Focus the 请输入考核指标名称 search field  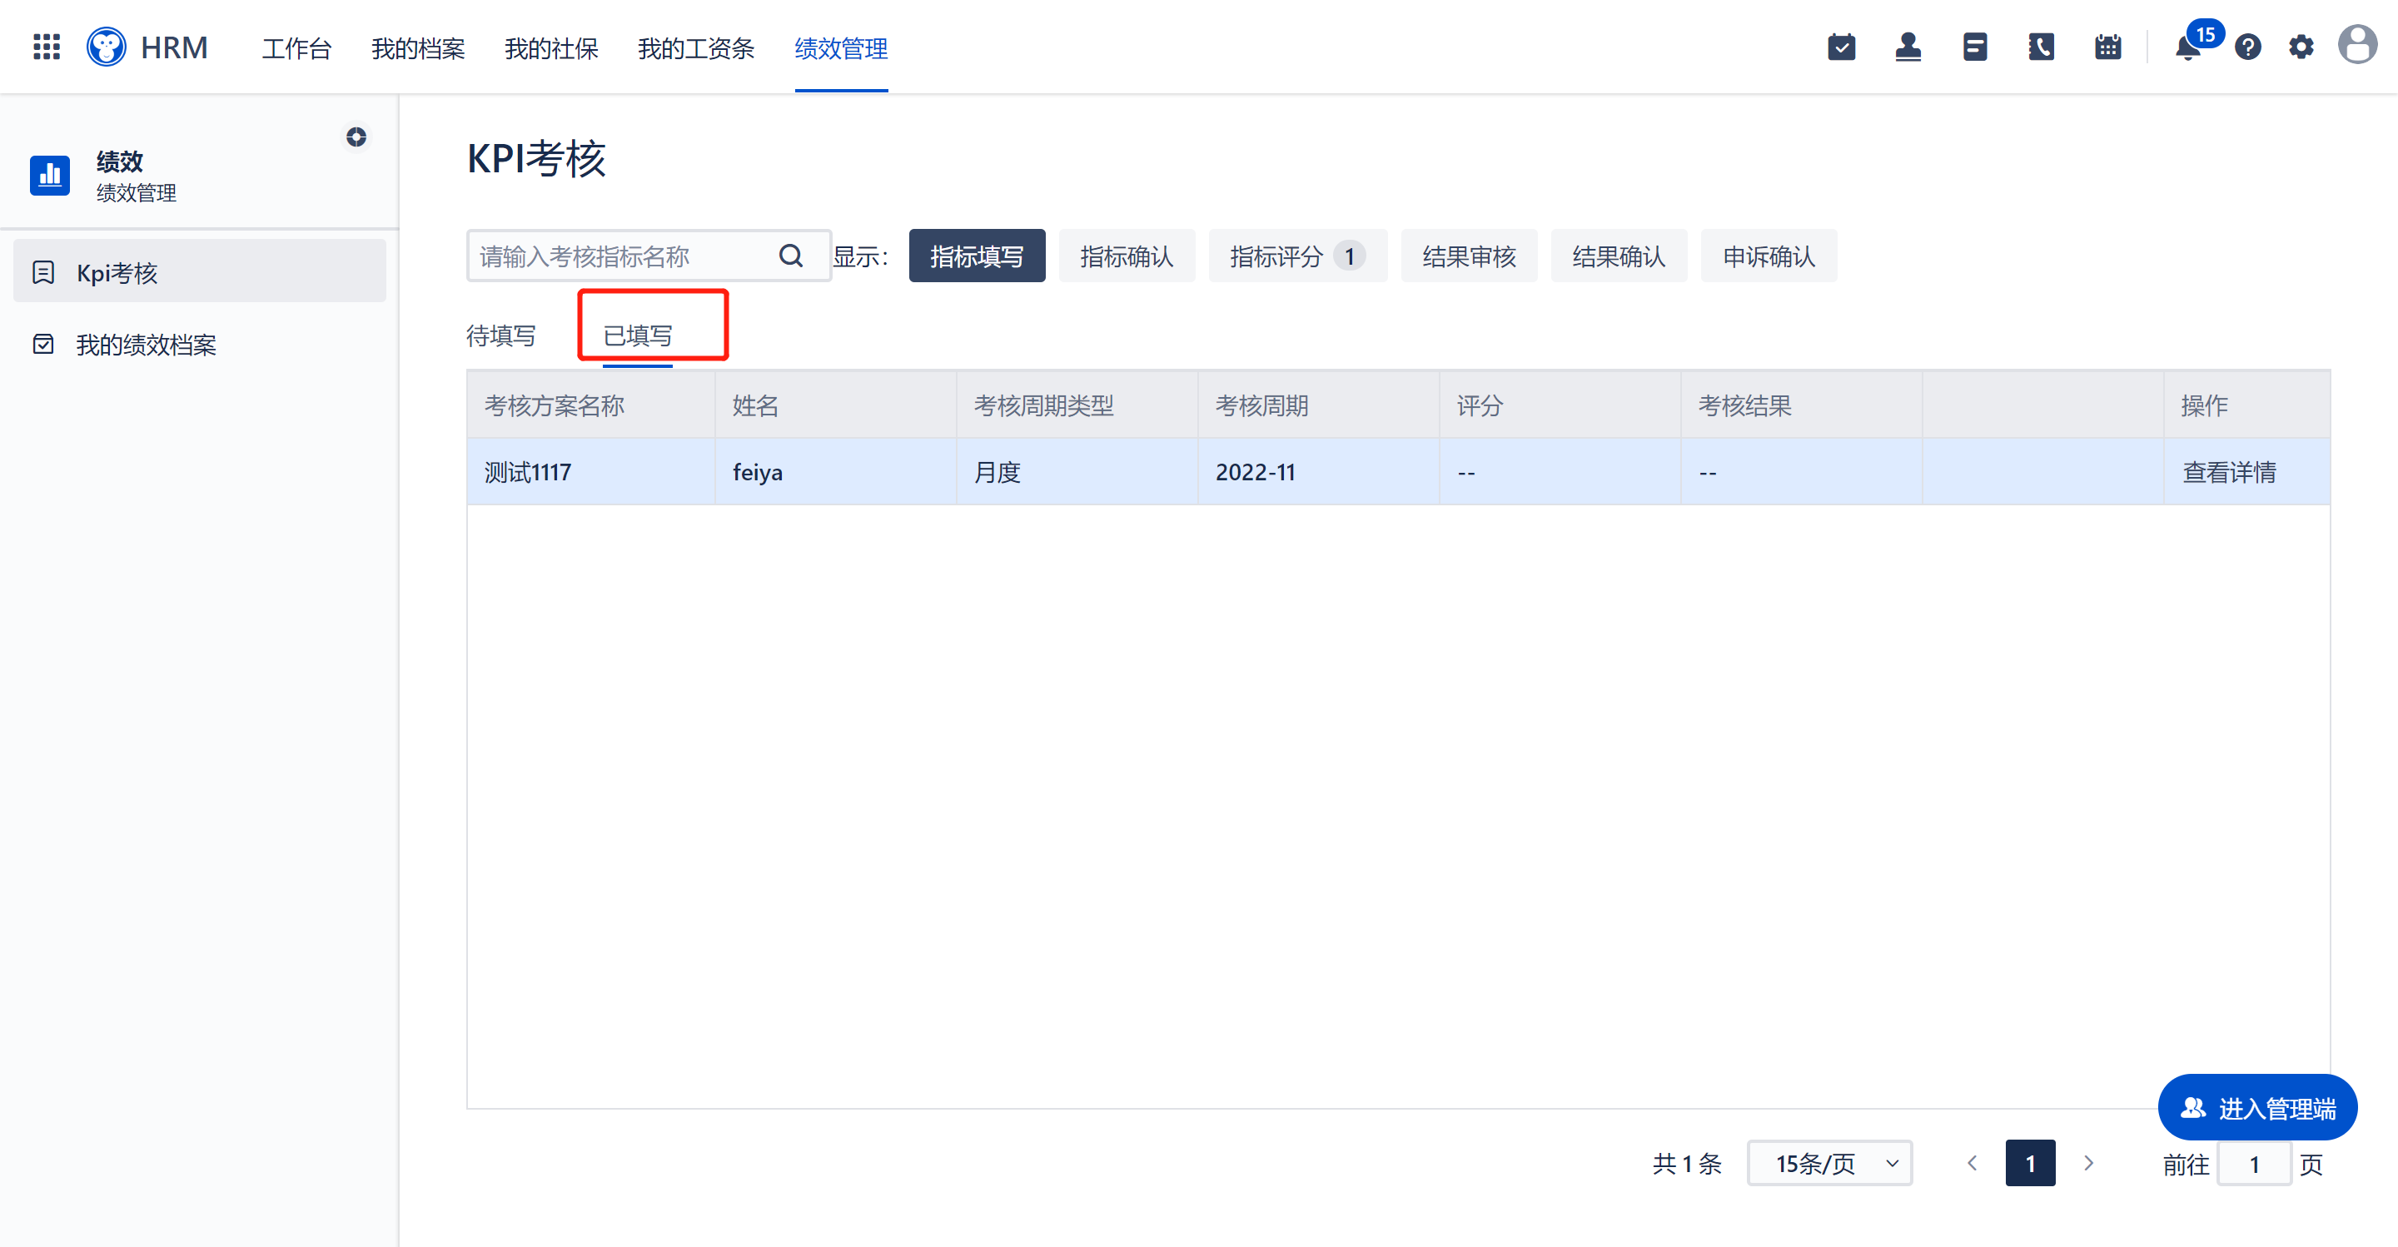649,256
